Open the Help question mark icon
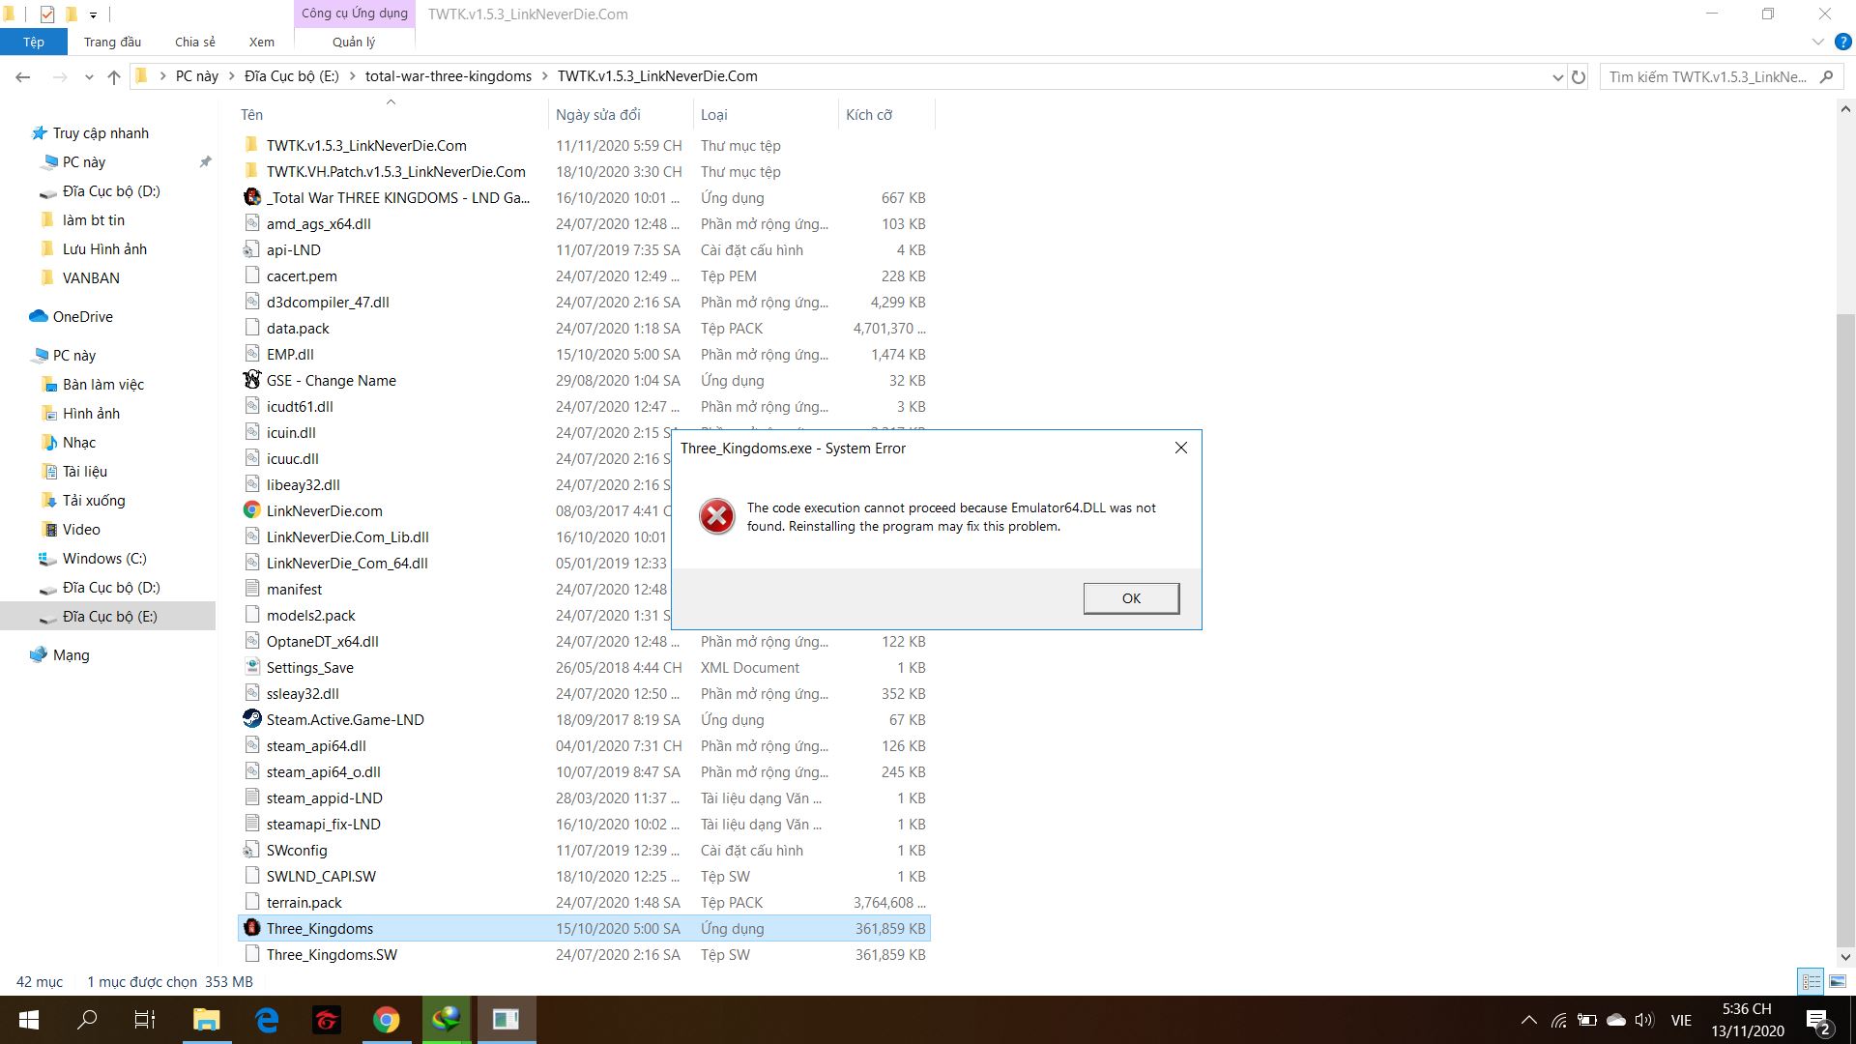 (1842, 42)
